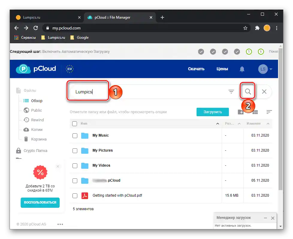Viewport: 293px width, 239px height.
Task: Open Обзор in the sidebar
Action: pyautogui.click(x=33, y=101)
